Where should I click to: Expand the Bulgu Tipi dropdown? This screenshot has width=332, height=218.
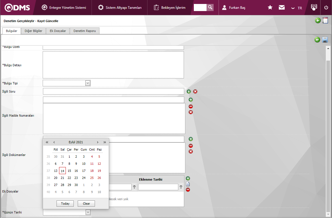pos(88,83)
